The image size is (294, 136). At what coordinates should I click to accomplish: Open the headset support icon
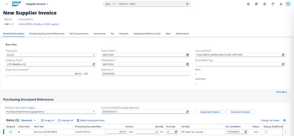point(248,4)
